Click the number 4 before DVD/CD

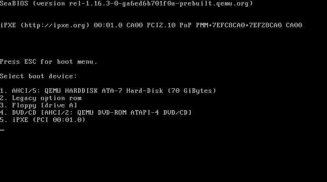[3, 113]
